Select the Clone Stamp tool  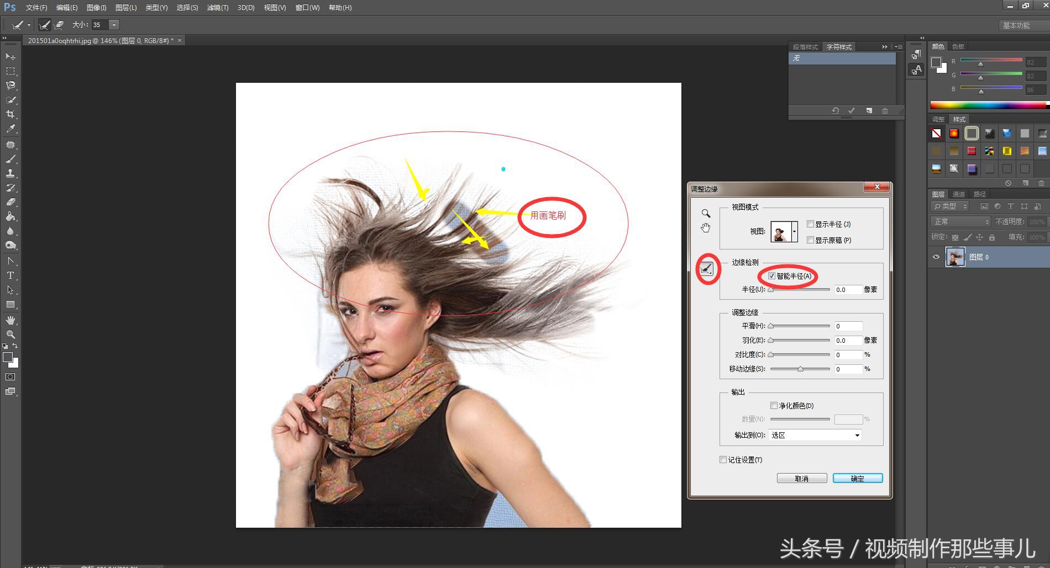click(10, 173)
